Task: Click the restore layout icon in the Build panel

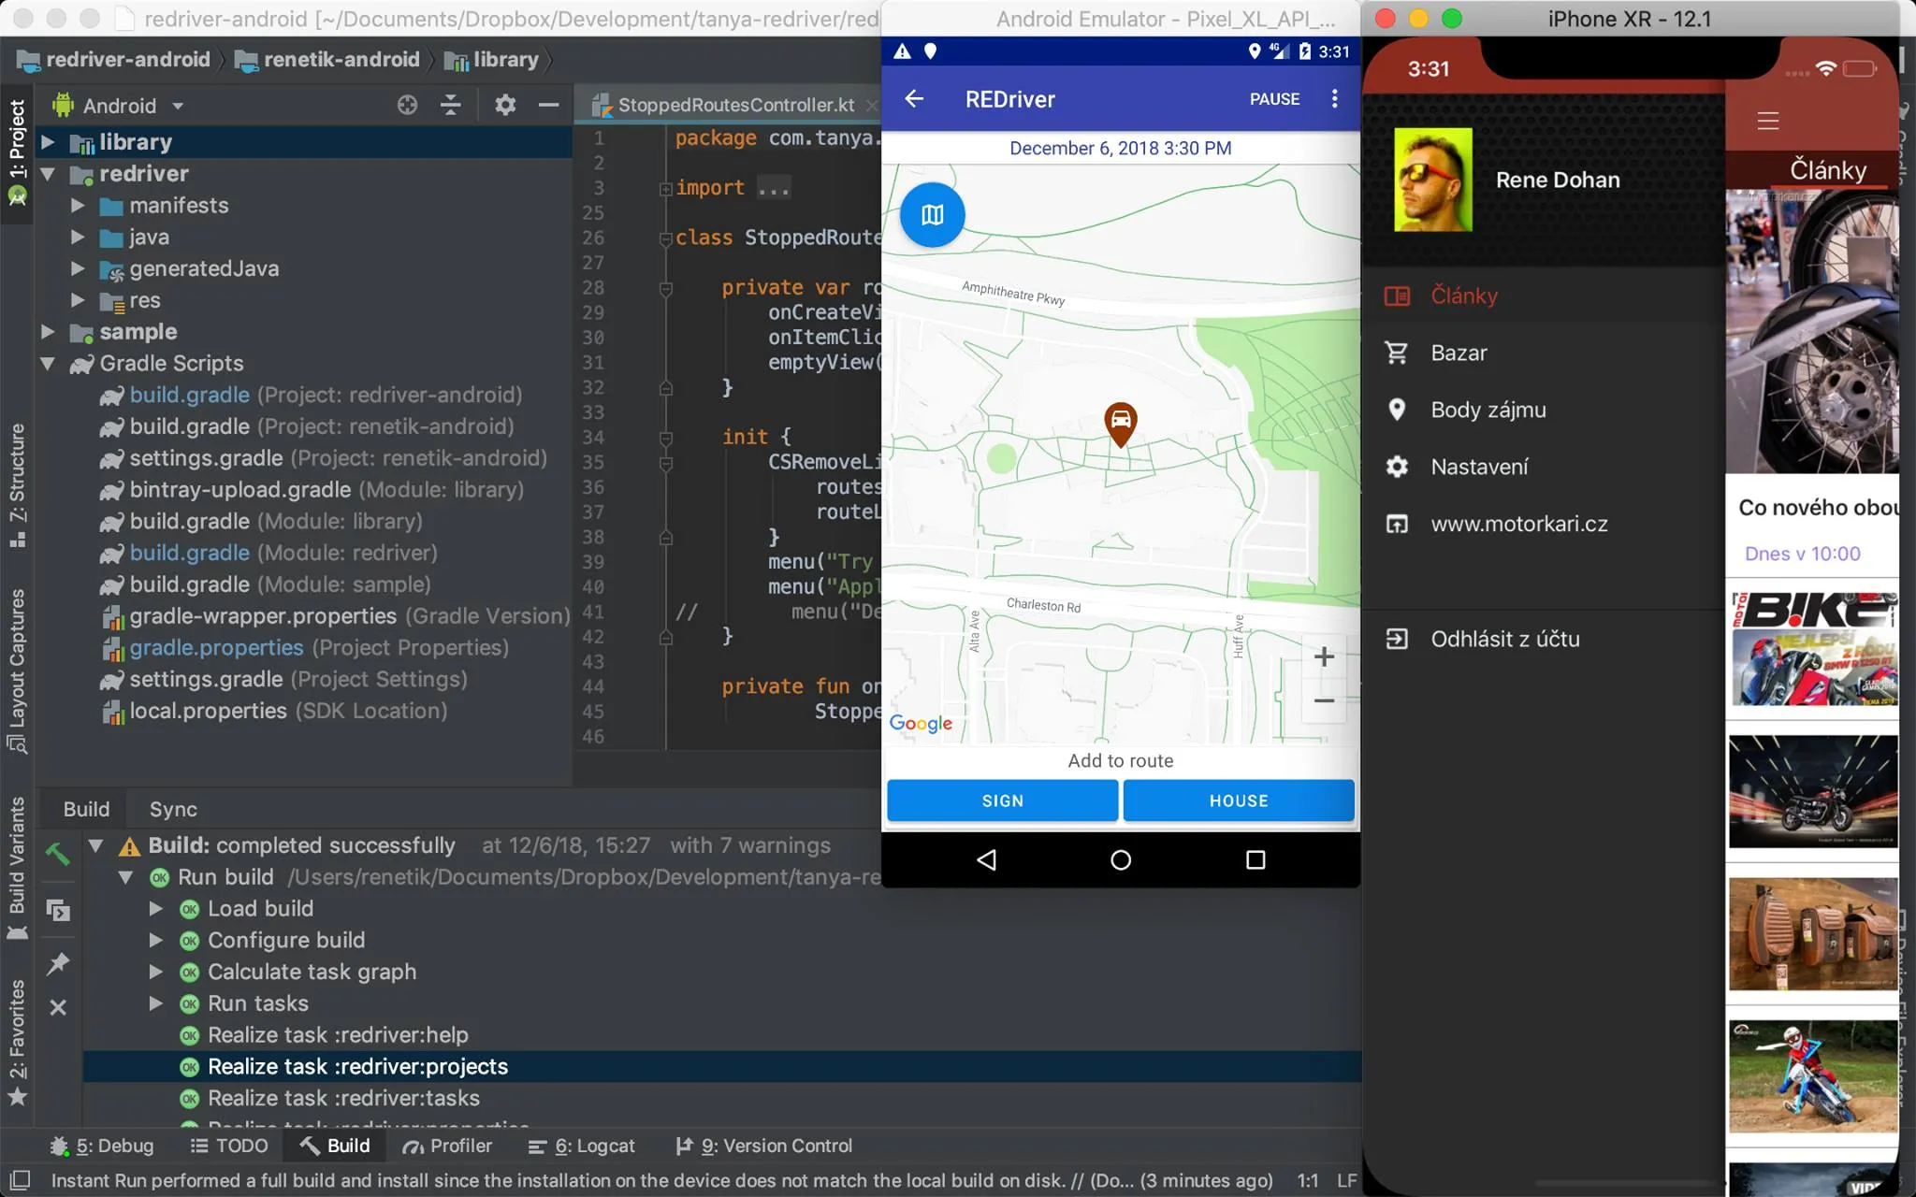Action: coord(58,910)
